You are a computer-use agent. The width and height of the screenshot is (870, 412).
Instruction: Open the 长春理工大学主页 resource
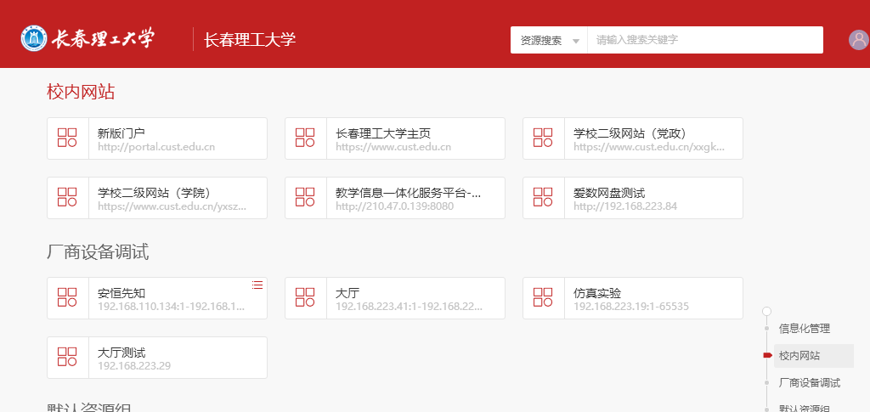[395, 138]
